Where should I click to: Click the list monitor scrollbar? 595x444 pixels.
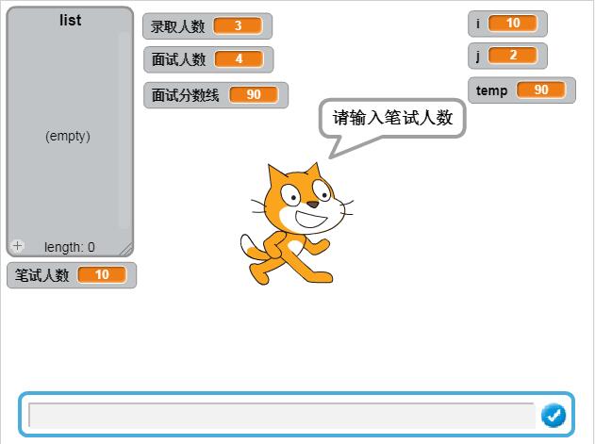pos(124,130)
